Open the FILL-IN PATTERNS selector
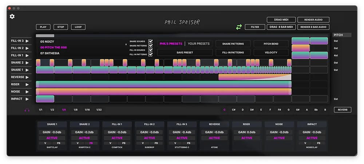Viewport: 364px width, 164px height. tap(233, 52)
